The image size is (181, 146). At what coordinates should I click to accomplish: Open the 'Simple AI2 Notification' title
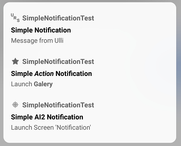pos(47,117)
